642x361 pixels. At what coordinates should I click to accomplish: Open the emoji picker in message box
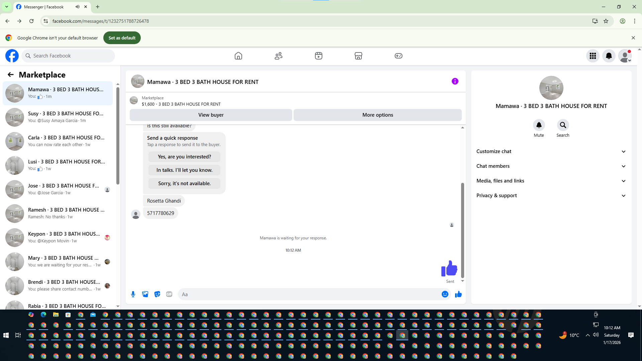click(445, 294)
